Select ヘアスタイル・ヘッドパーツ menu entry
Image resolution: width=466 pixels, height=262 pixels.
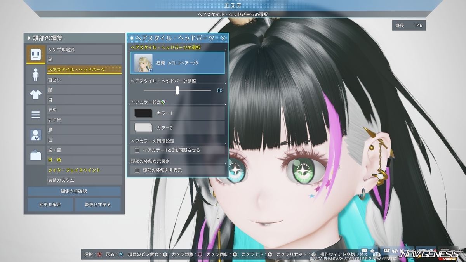(x=84, y=70)
